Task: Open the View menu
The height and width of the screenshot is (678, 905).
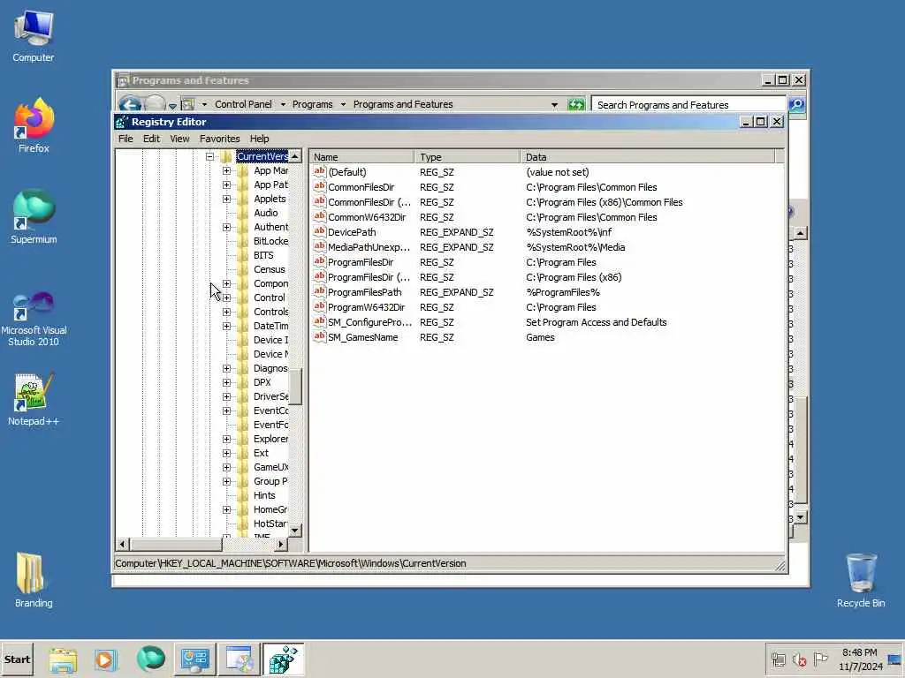Action: 179,139
